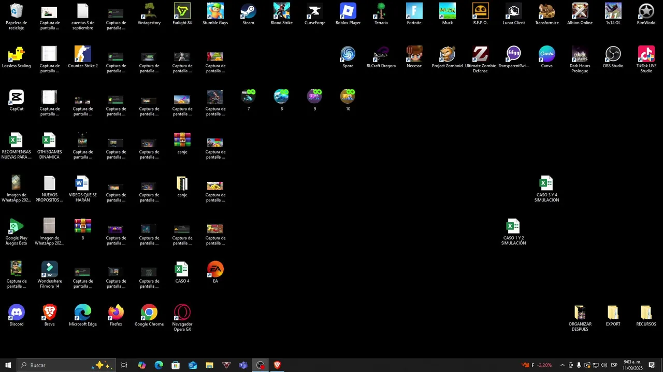Open Task View on the taskbar

[124, 365]
